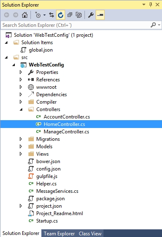The image size is (162, 237).
Task: Close the Solution Explorer panel
Action: (x=157, y=5)
